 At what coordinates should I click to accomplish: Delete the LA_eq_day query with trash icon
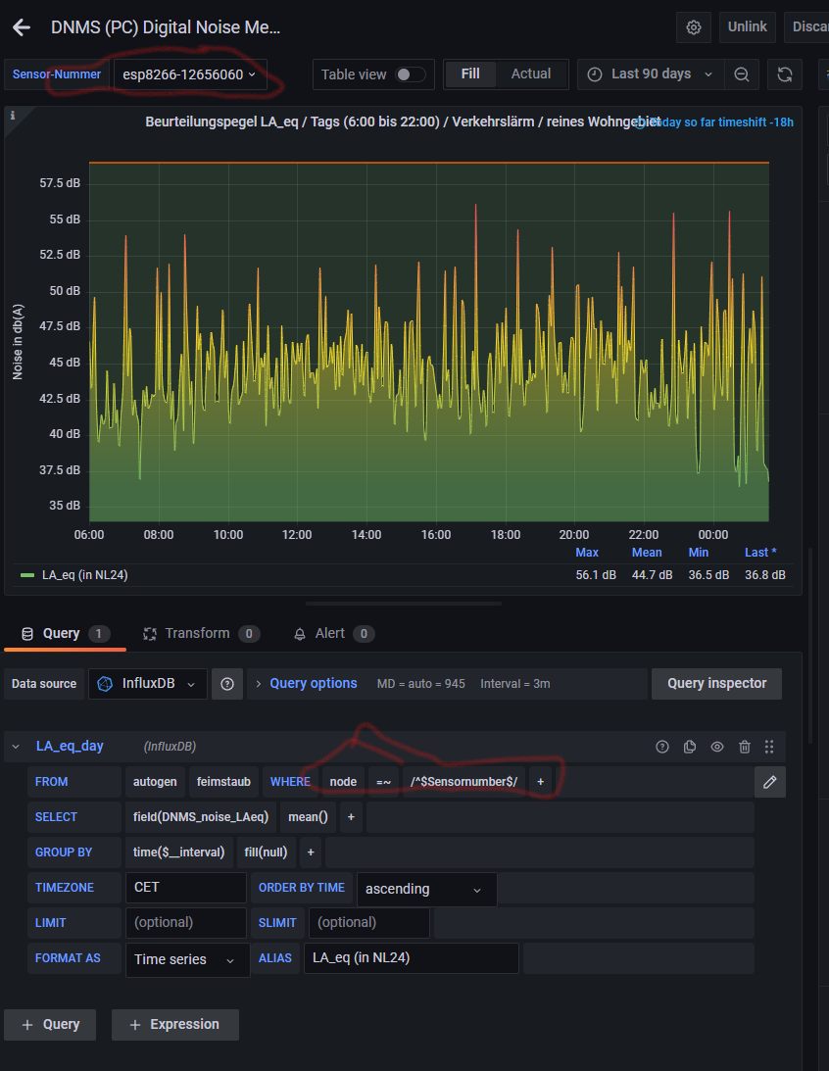(x=745, y=747)
